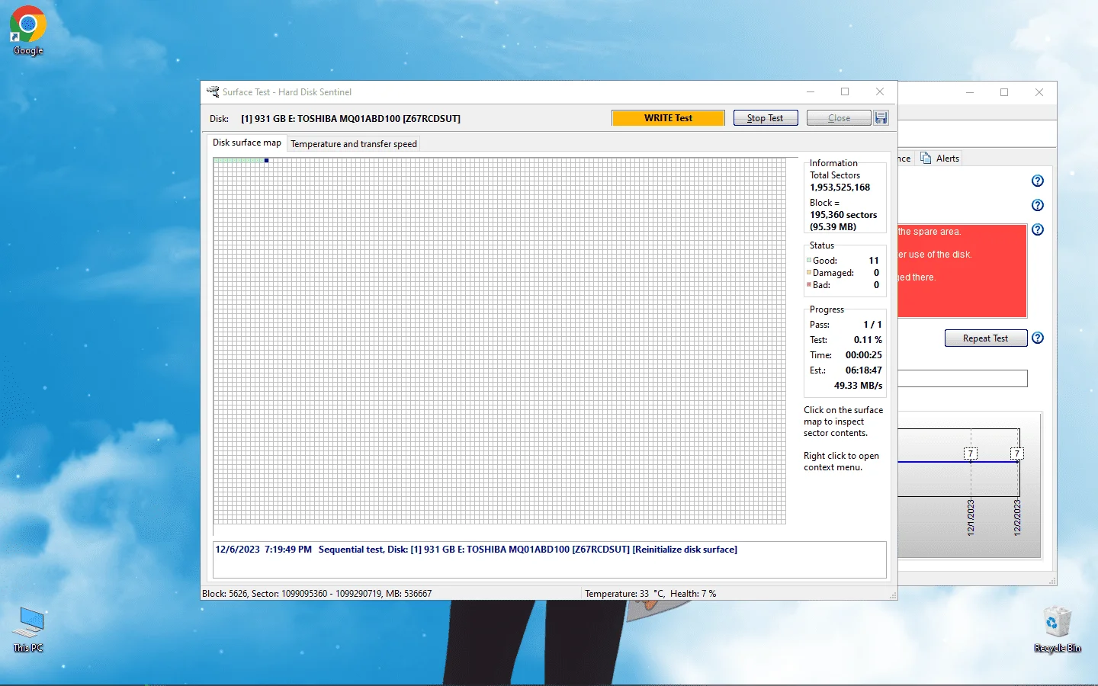Click the sequential test log entry line

coord(477,550)
